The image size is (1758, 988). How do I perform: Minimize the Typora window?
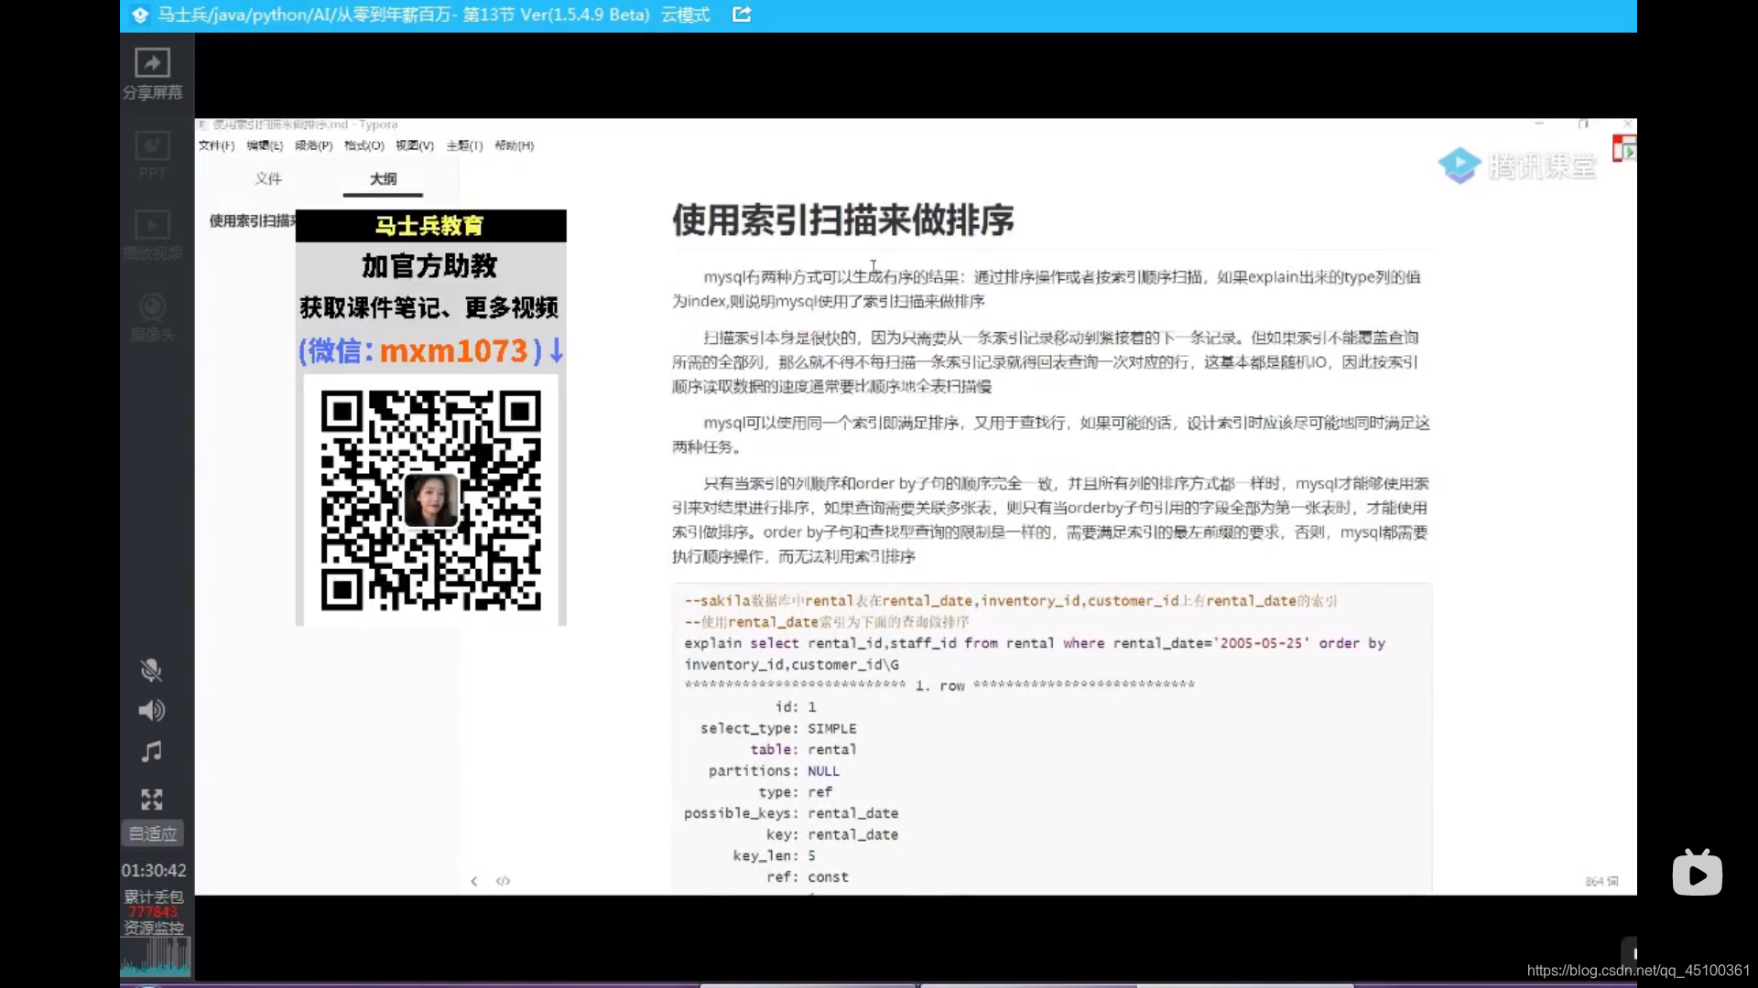[x=1539, y=123]
